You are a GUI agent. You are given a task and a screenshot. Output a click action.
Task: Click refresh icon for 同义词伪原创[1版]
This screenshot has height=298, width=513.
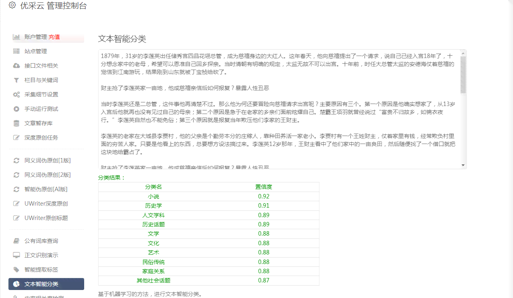[16, 160]
